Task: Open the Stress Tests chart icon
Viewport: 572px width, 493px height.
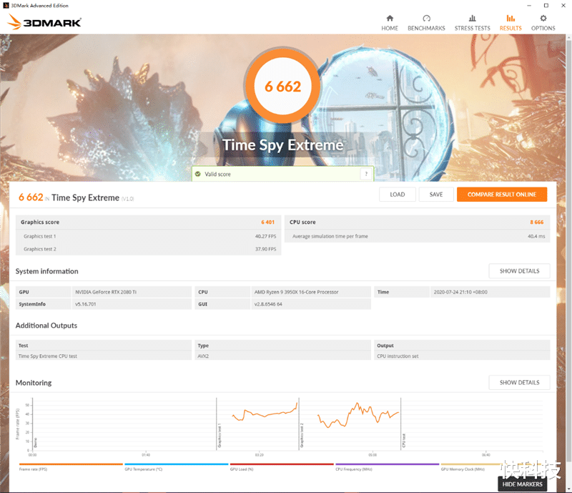Action: click(x=472, y=19)
